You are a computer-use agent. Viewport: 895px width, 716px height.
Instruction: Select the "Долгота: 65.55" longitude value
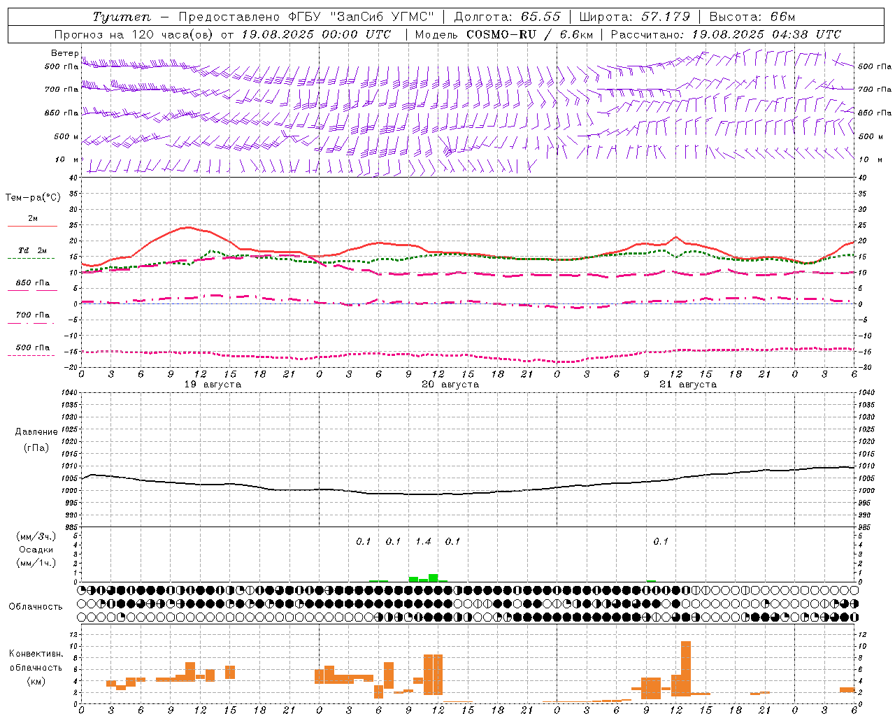(x=507, y=17)
